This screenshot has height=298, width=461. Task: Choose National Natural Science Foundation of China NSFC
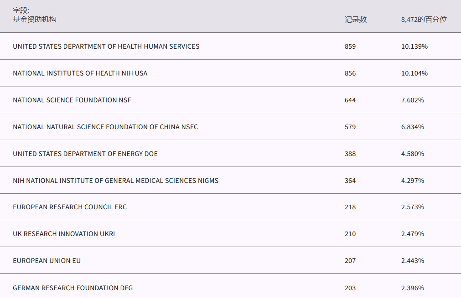coord(105,127)
